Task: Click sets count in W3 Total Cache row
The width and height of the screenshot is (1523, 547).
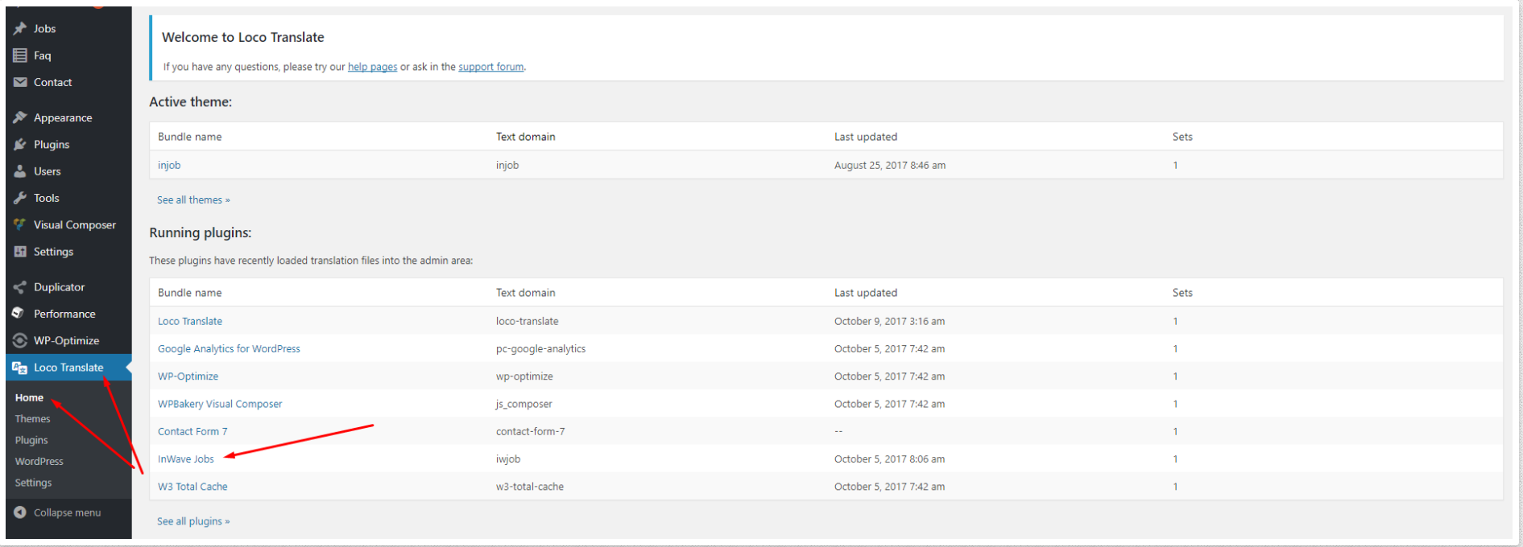Action: 1175,487
